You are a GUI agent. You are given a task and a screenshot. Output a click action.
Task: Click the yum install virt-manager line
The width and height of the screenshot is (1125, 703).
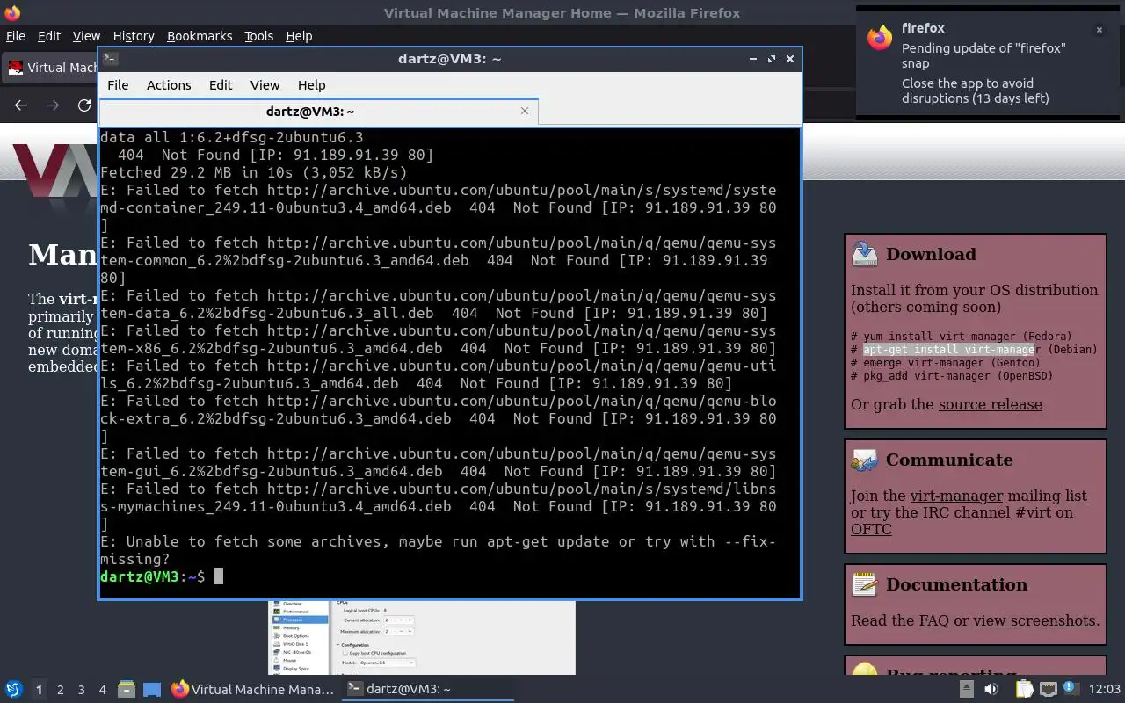click(962, 337)
